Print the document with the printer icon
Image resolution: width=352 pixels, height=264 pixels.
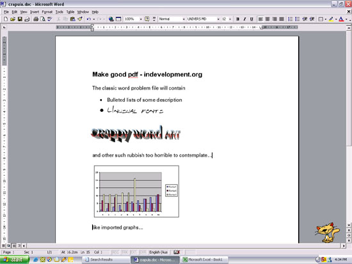pyautogui.click(x=36, y=19)
